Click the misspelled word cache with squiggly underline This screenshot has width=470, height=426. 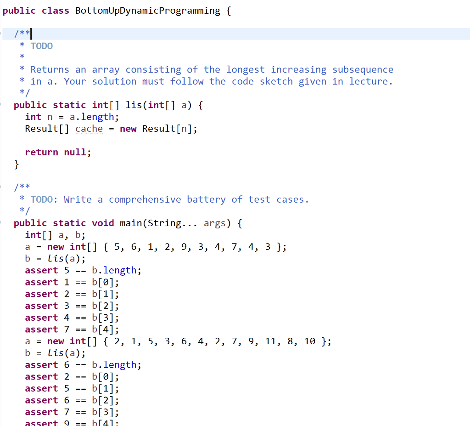coord(89,129)
